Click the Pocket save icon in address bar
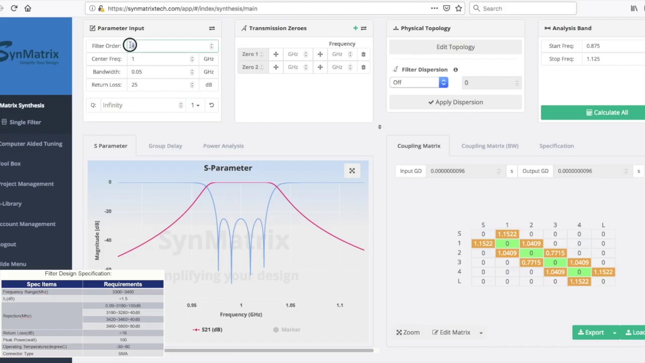 [x=446, y=8]
